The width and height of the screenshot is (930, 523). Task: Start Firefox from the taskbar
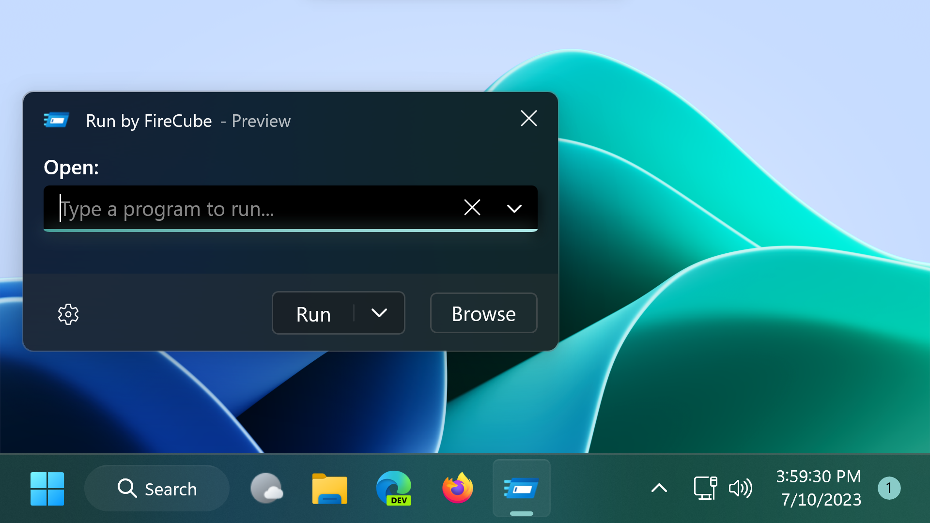pos(457,488)
